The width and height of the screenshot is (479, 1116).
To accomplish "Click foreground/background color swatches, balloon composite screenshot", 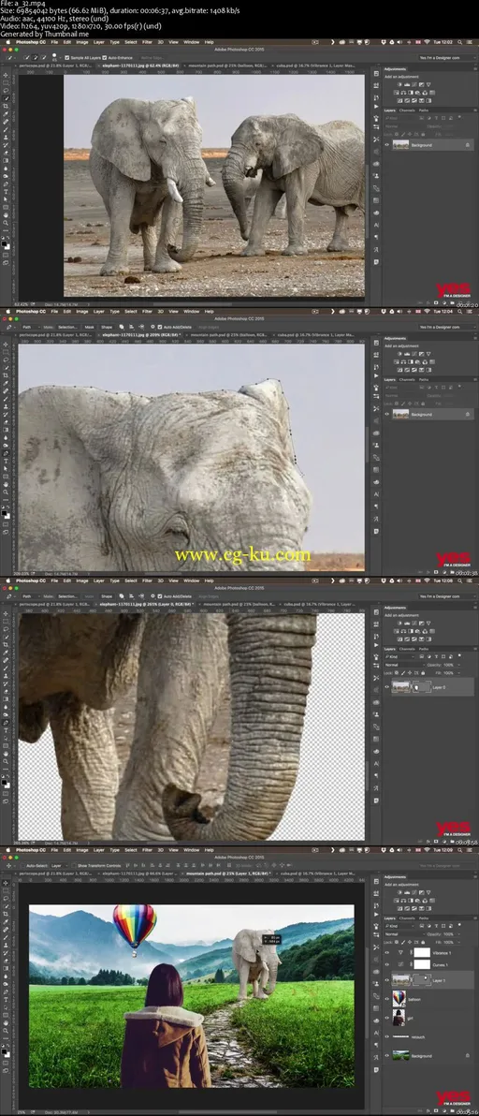I will click(x=6, y=1052).
